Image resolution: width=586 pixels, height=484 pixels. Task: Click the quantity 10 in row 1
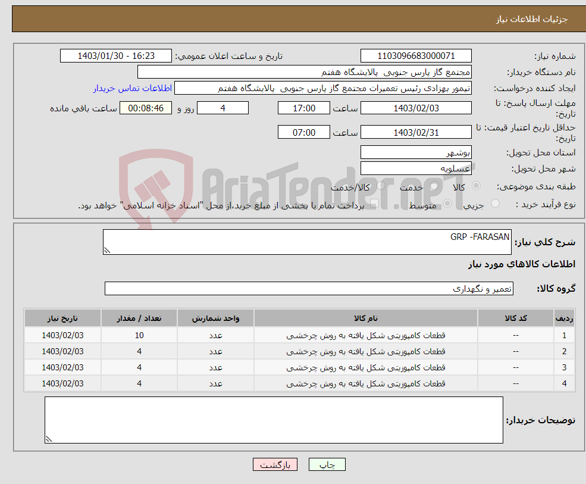click(x=139, y=336)
